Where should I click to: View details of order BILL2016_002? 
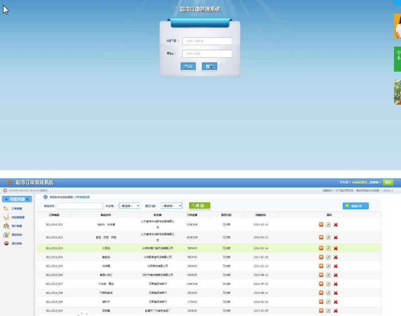pyautogui.click(x=321, y=237)
